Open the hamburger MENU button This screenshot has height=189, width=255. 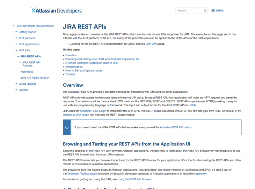[x=218, y=11]
